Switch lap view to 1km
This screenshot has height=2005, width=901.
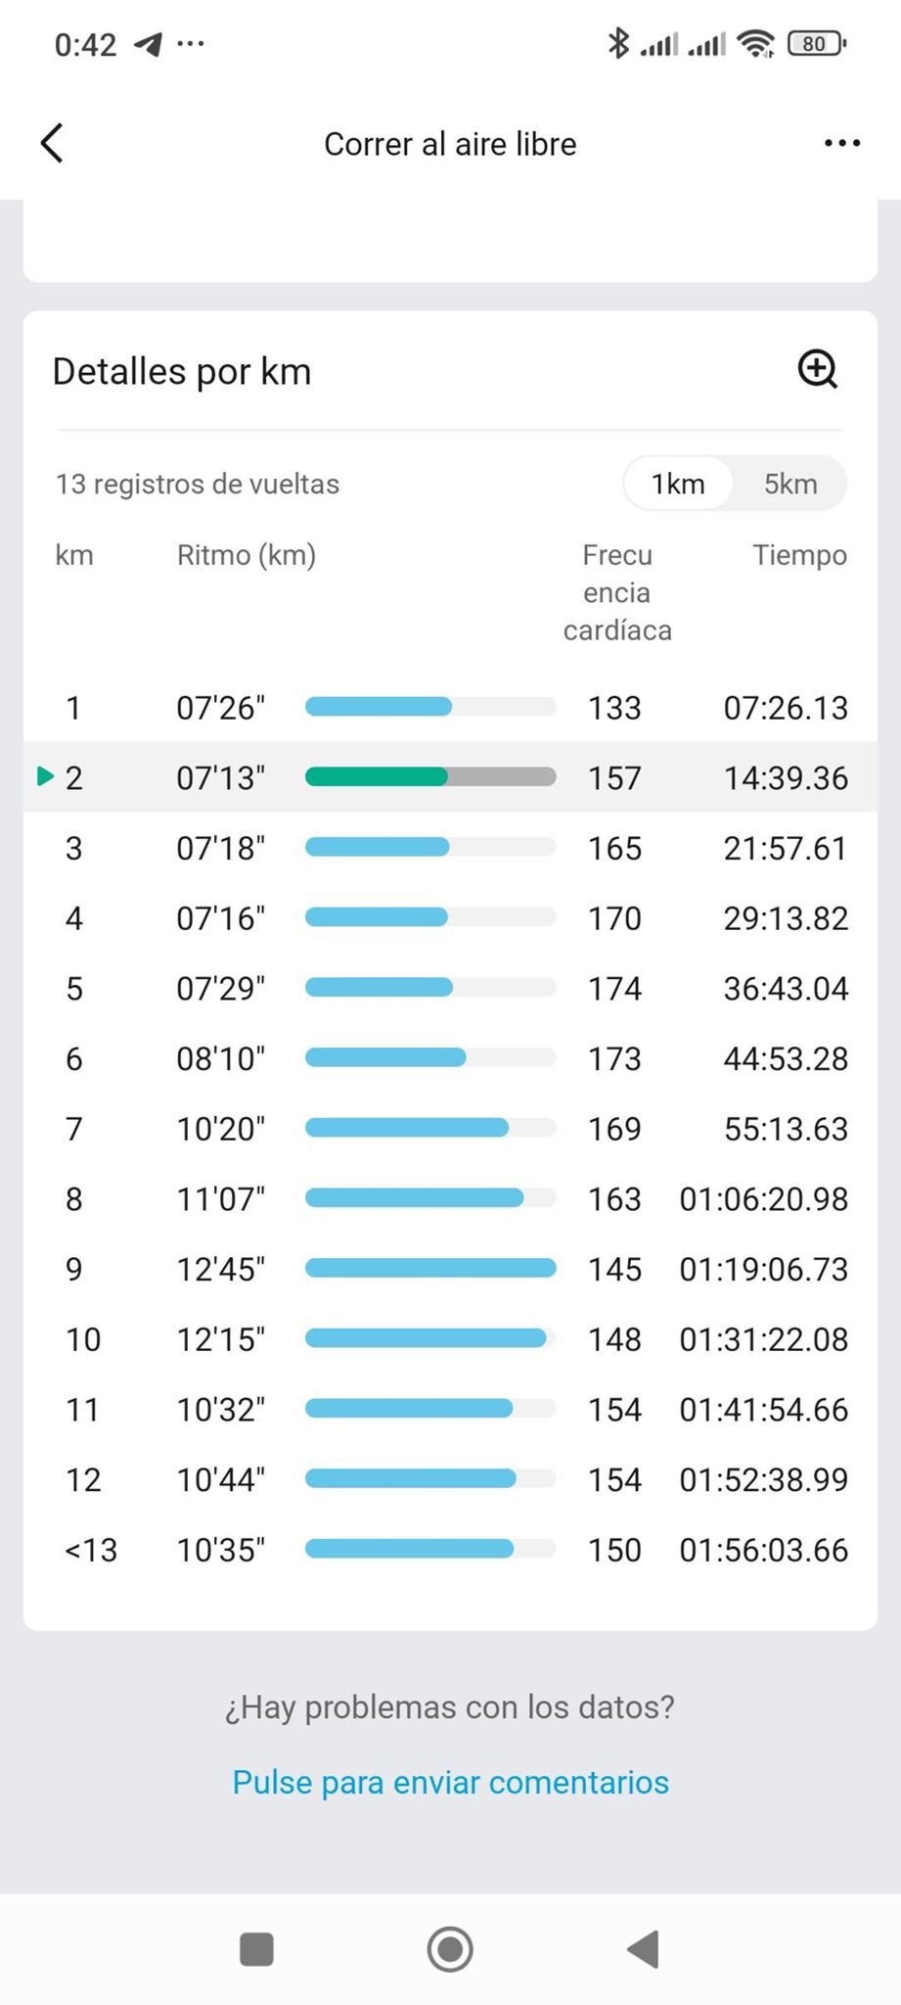point(678,484)
